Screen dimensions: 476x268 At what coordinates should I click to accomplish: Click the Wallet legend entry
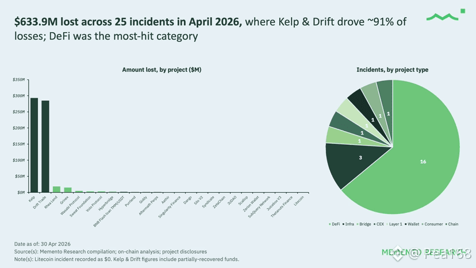pos(412,224)
